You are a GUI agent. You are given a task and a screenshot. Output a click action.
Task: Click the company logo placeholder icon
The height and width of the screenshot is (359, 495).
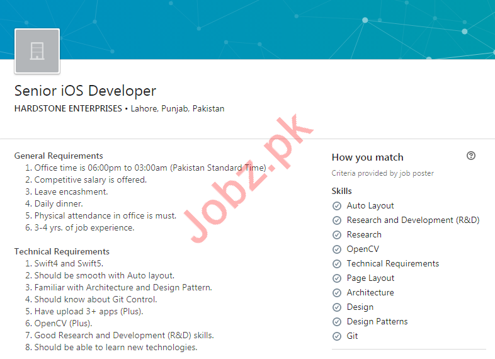pyautogui.click(x=37, y=51)
